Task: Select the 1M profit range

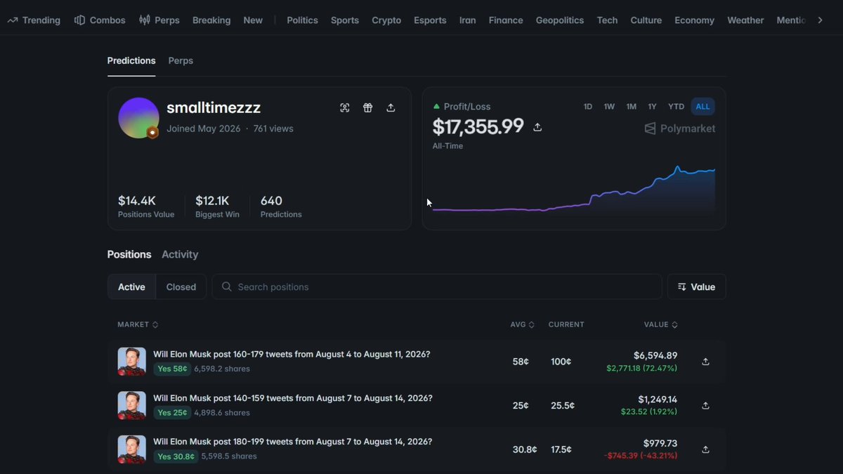Action: pos(632,107)
